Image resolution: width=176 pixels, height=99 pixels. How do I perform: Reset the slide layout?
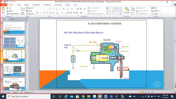coord(29,11)
